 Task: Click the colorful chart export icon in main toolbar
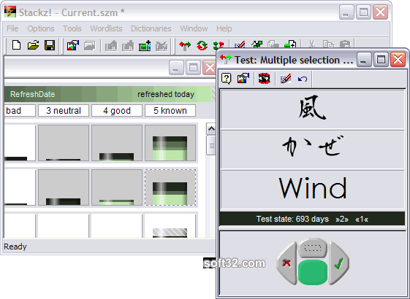73,46
